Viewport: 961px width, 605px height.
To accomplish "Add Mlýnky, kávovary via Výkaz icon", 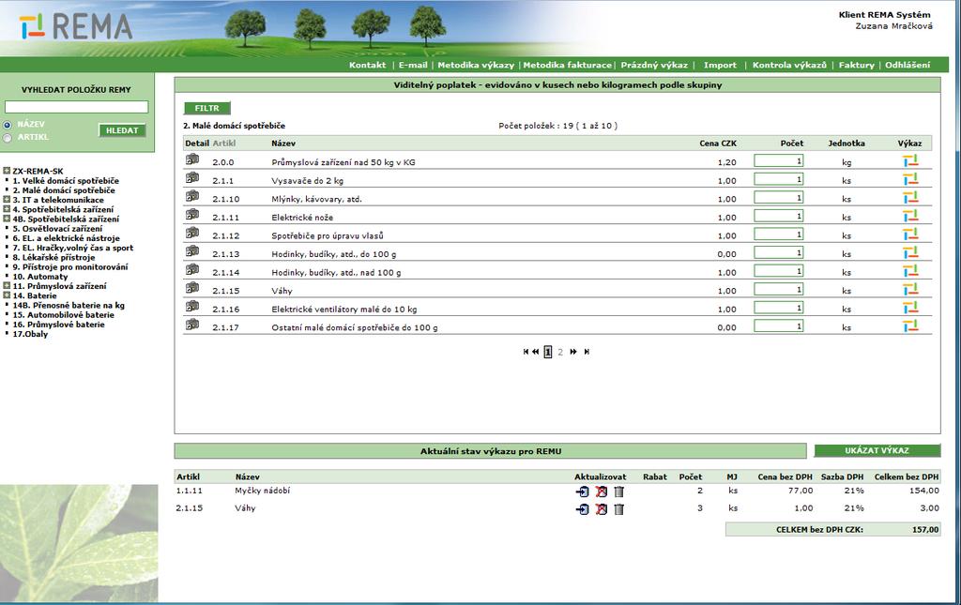I will point(910,198).
